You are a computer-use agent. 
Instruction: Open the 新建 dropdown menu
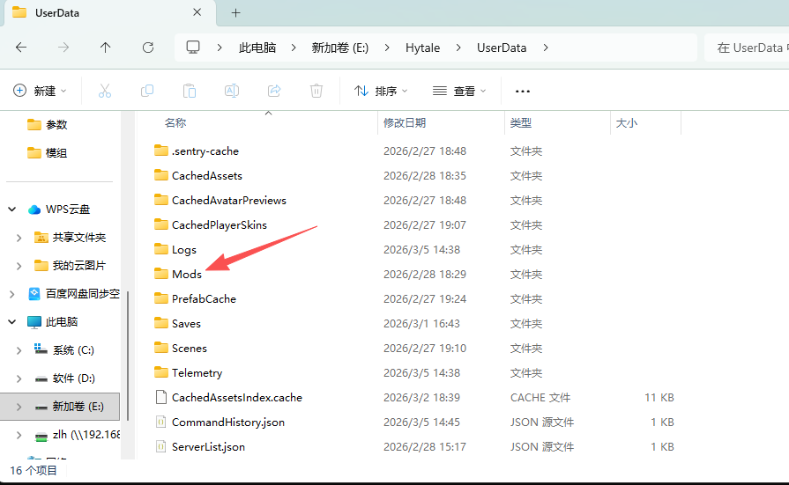41,91
